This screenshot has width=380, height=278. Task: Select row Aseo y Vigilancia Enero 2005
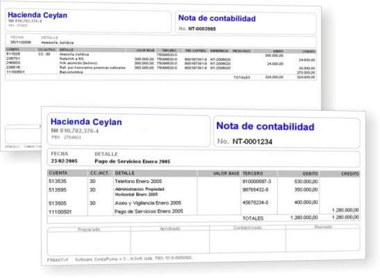point(204,202)
